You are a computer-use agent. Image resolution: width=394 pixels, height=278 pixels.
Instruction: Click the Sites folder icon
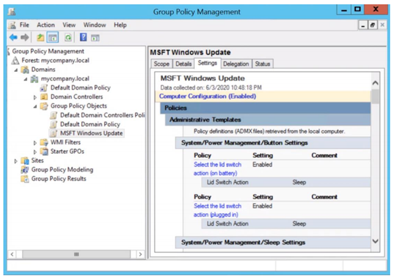(x=25, y=161)
